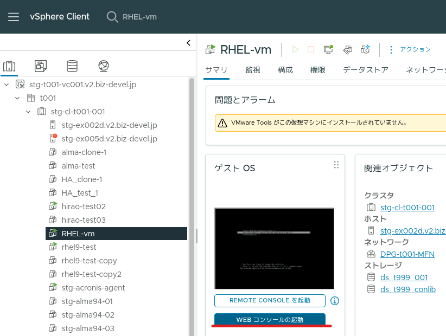Select host stg-ex002d.v2.biz-devel.jp in tree
The width and height of the screenshot is (446, 336).
[109, 125]
